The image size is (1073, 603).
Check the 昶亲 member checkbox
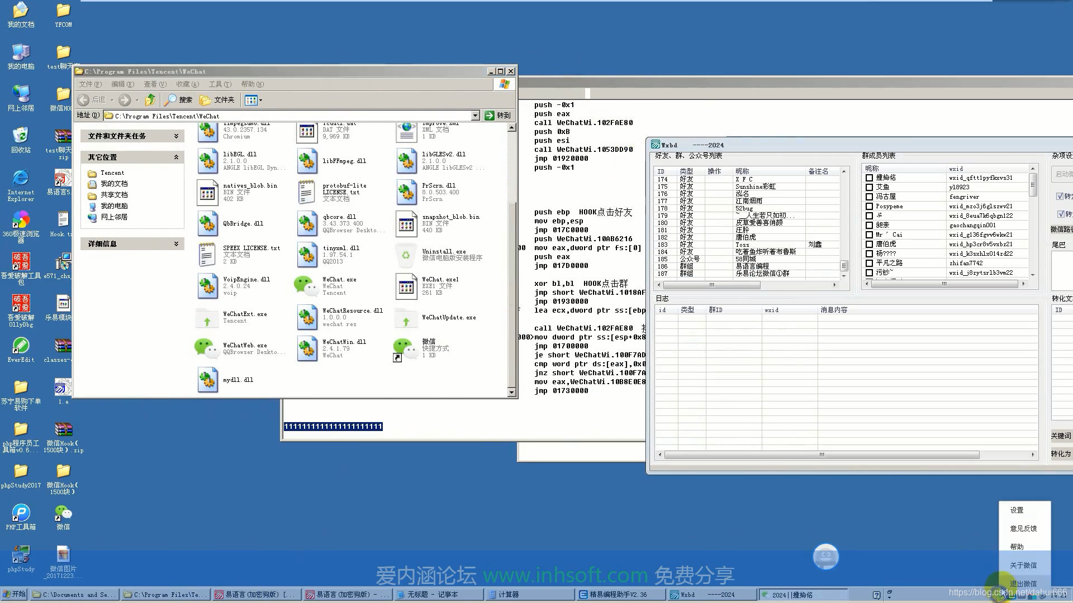(x=869, y=225)
